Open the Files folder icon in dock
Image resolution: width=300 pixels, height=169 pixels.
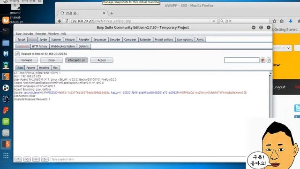pyautogui.click(x=6, y=43)
